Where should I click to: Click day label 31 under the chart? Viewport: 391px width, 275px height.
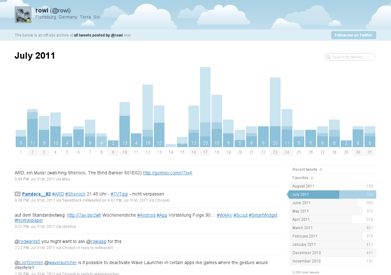(370, 152)
